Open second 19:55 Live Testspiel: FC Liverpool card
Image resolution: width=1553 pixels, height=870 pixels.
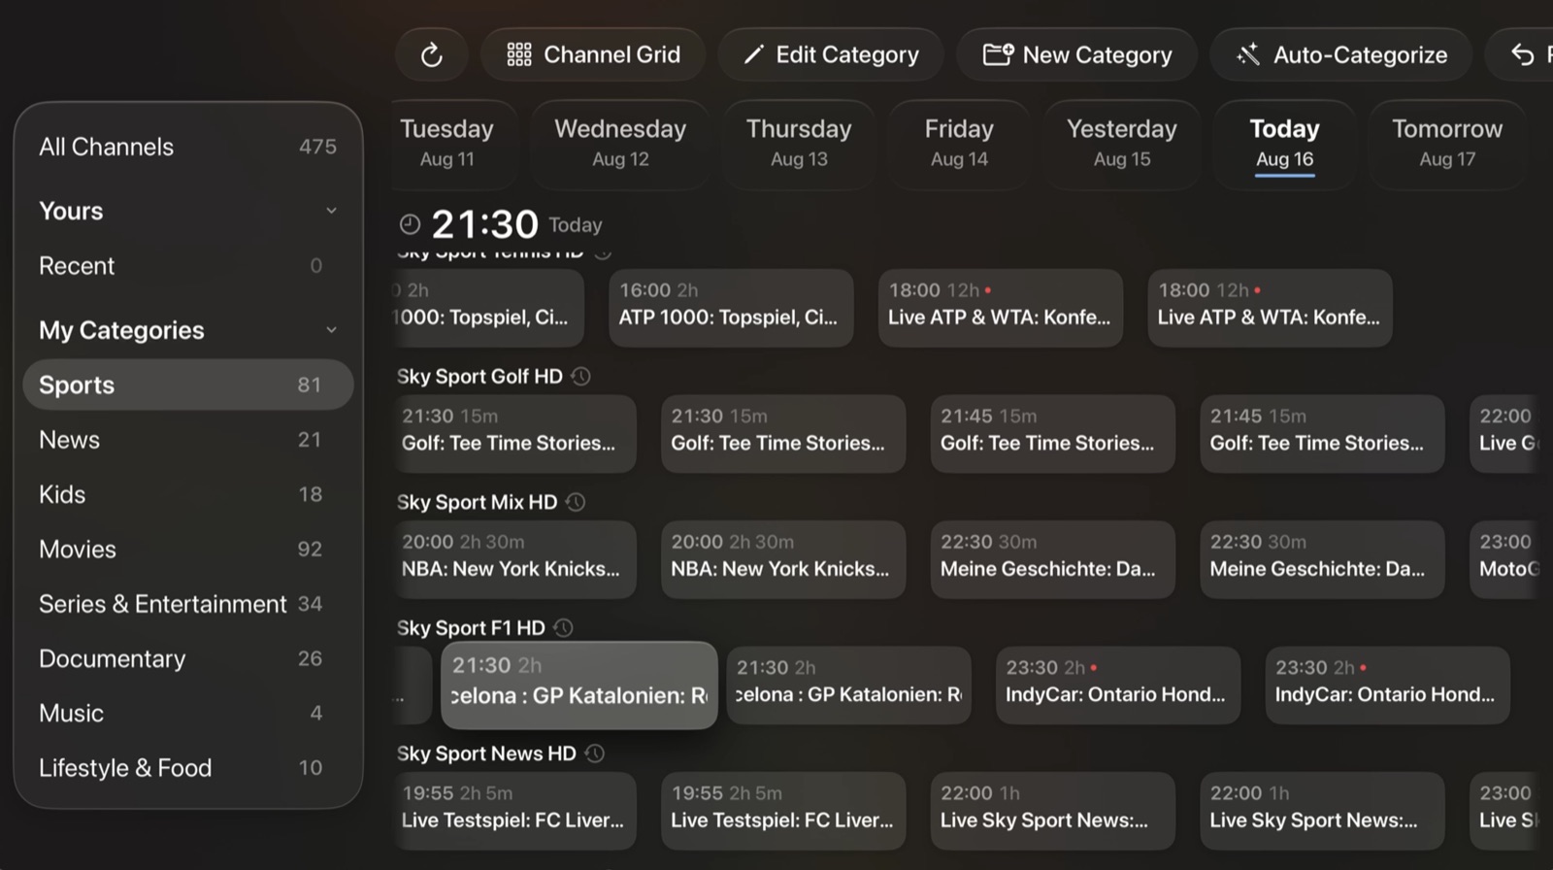coord(783,811)
